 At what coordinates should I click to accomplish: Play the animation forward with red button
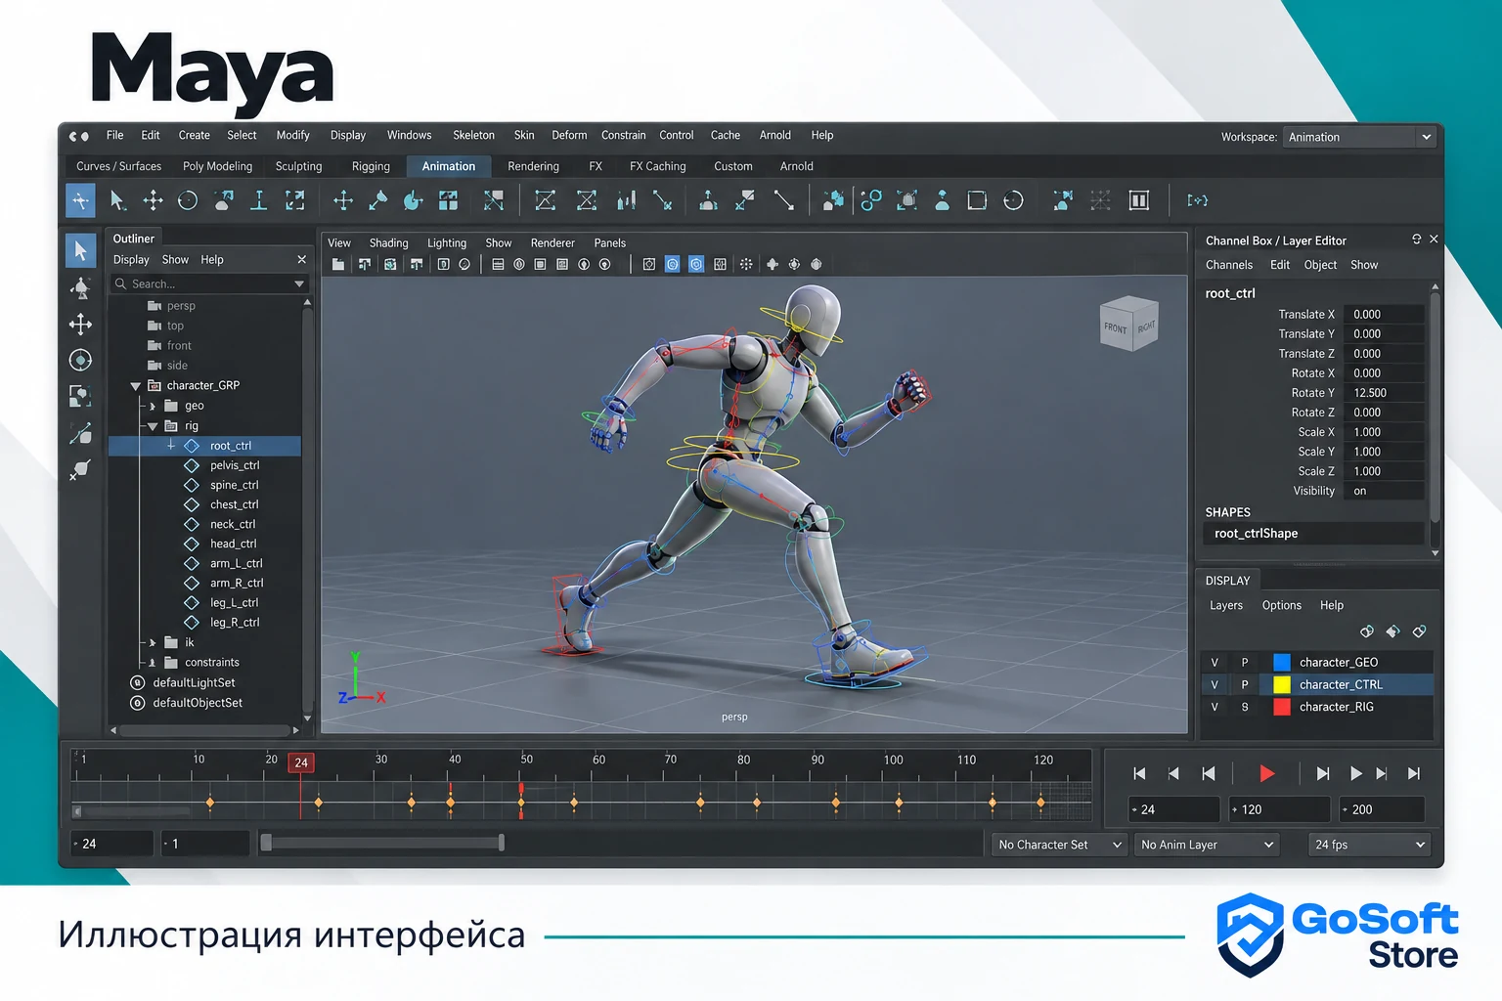coord(1266,773)
